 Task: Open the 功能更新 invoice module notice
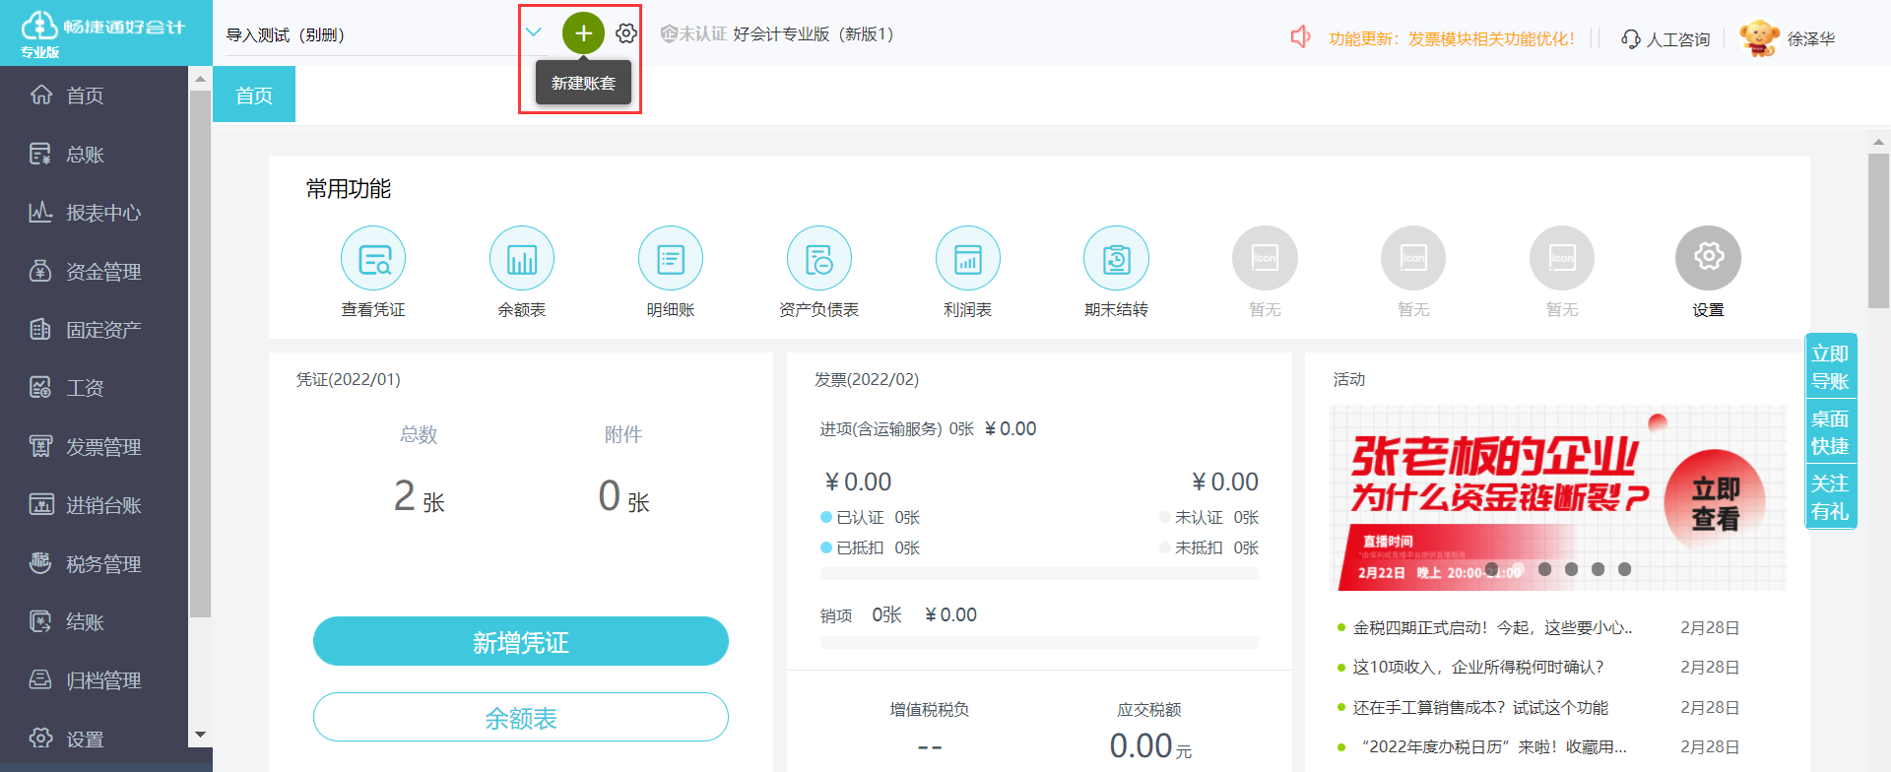click(1452, 38)
